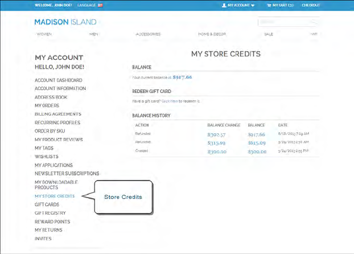This screenshot has height=254, width=354.
Task: Open Gift Cards
Action: point(47,204)
